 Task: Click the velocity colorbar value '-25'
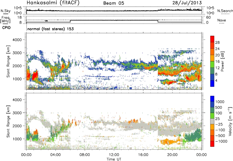point(220,124)
